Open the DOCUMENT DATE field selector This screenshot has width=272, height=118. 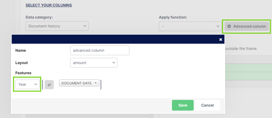[x=79, y=83]
